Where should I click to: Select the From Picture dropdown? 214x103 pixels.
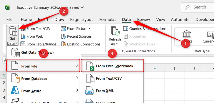click(x=76, y=29)
